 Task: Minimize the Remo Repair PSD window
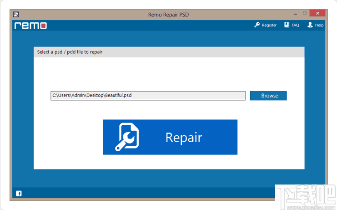coord(295,14)
